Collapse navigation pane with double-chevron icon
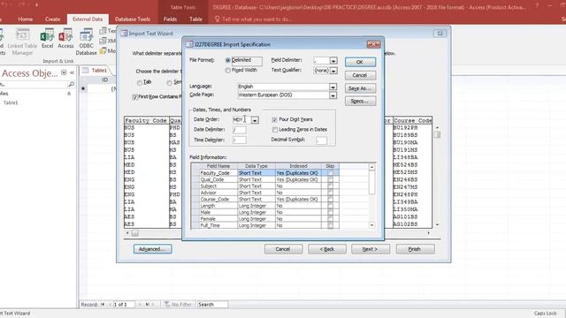This screenshot has width=566, height=318. point(72,72)
